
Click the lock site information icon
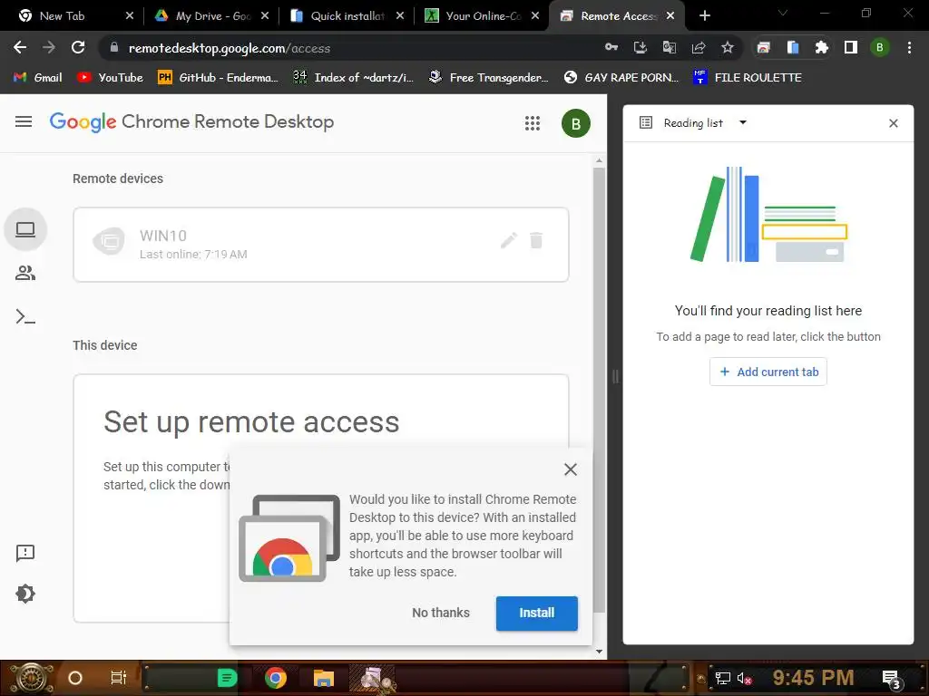coord(114,48)
